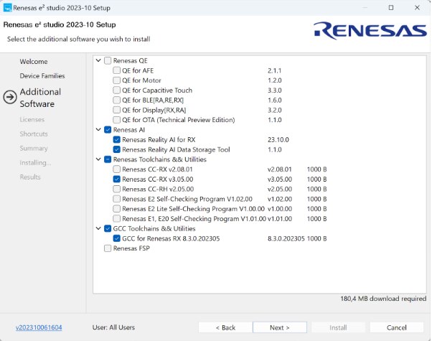This screenshot has height=341, width=432.
Task: Enable the QE for AFE checkbox
Action: (117, 71)
